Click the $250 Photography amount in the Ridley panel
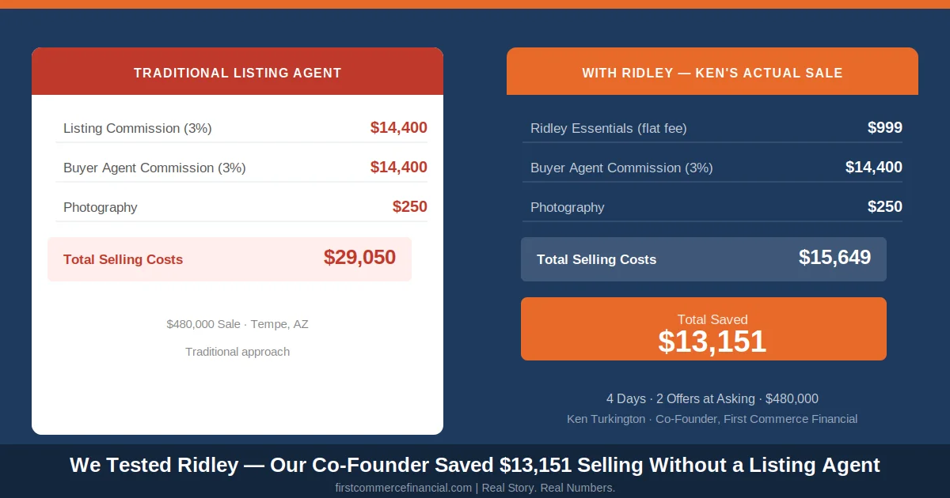950x498 pixels. 884,206
